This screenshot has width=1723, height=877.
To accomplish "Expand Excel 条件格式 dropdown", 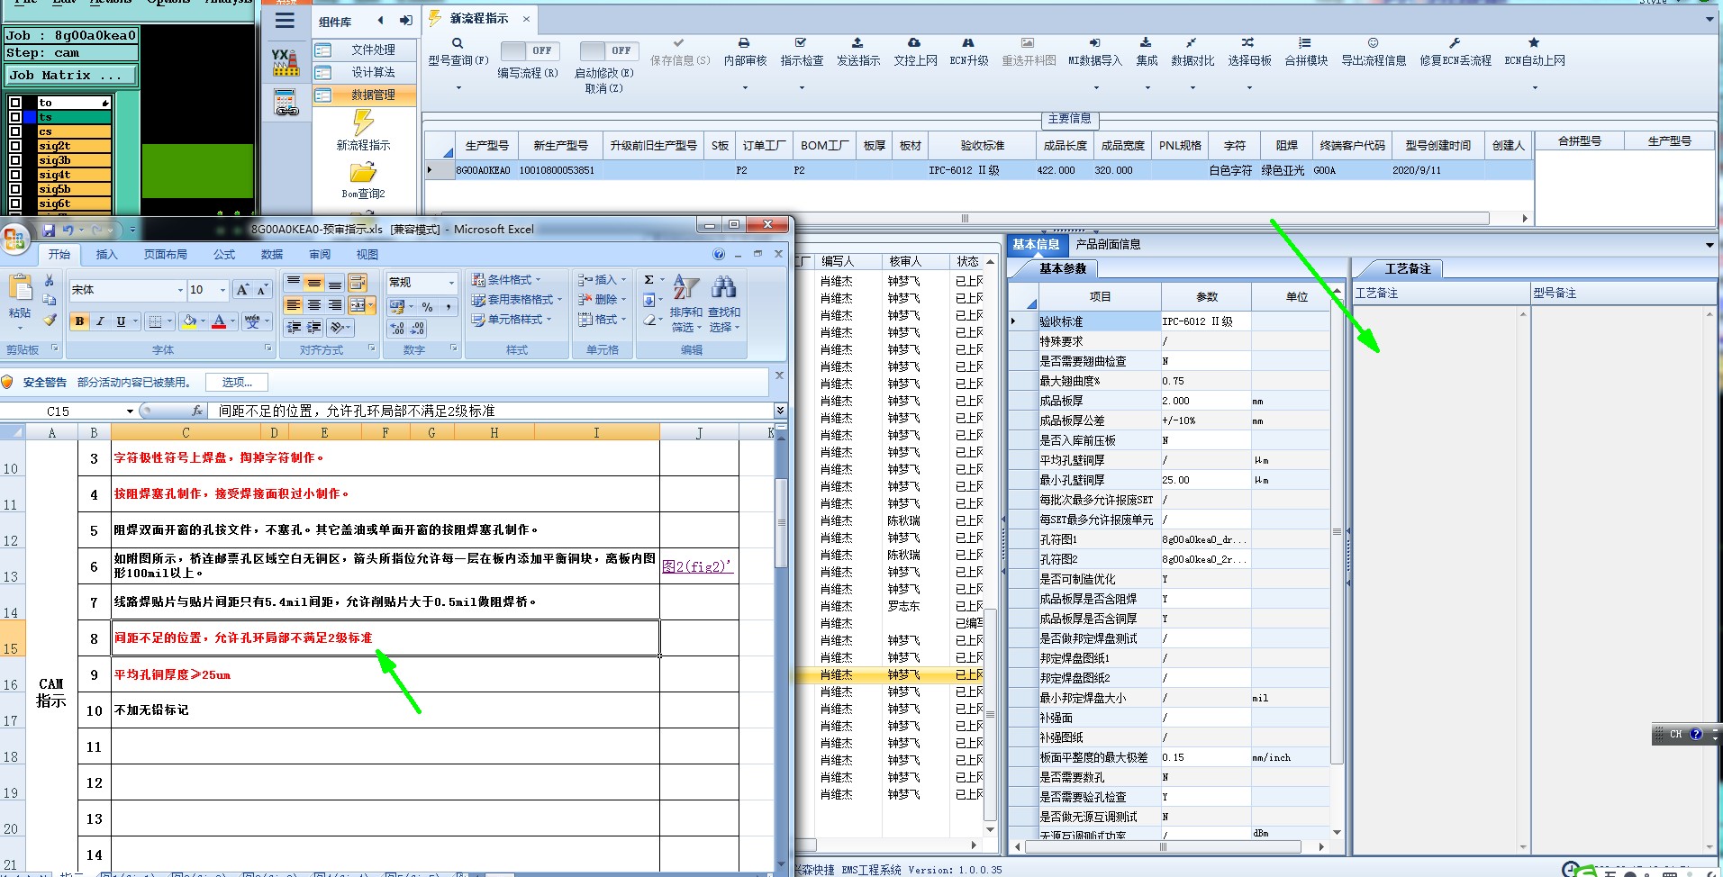I will pyautogui.click(x=516, y=280).
